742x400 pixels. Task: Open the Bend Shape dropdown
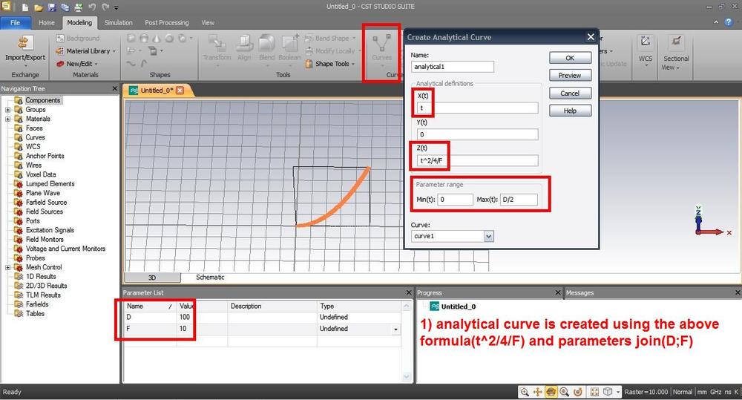click(x=331, y=38)
